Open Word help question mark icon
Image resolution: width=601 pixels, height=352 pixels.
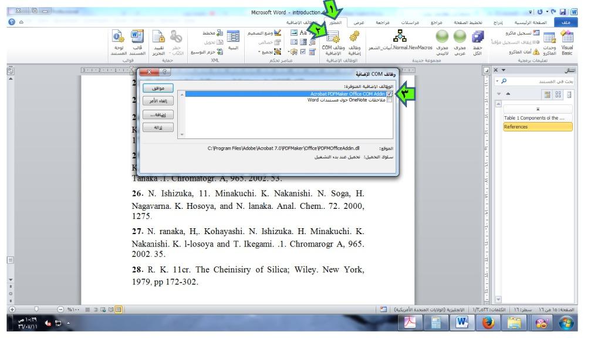12,22
